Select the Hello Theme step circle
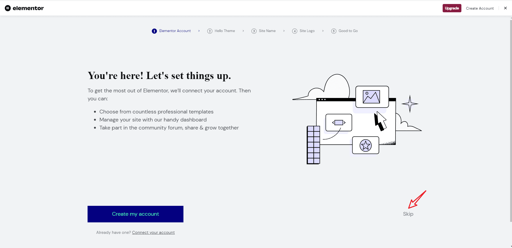This screenshot has width=512, height=248. click(x=210, y=31)
